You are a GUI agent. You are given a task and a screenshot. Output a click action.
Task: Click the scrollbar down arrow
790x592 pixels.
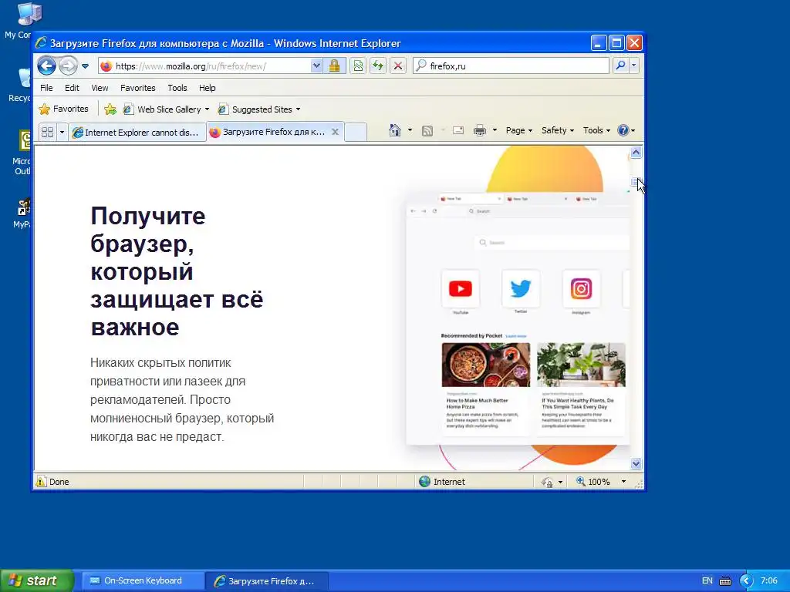[636, 463]
